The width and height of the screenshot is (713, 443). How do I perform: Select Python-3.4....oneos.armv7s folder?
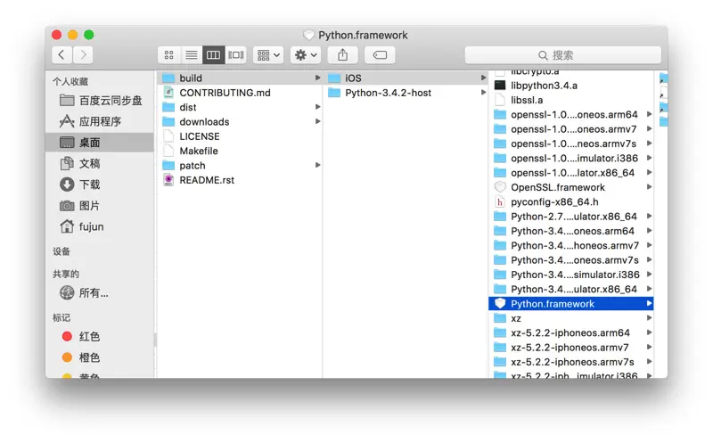[x=571, y=260]
